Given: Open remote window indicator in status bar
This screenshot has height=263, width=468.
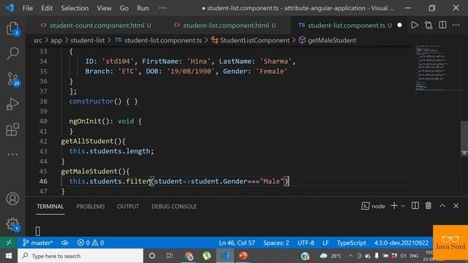Looking at the screenshot, I should point(9,243).
